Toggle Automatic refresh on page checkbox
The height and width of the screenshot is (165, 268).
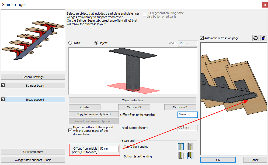[x=202, y=38]
